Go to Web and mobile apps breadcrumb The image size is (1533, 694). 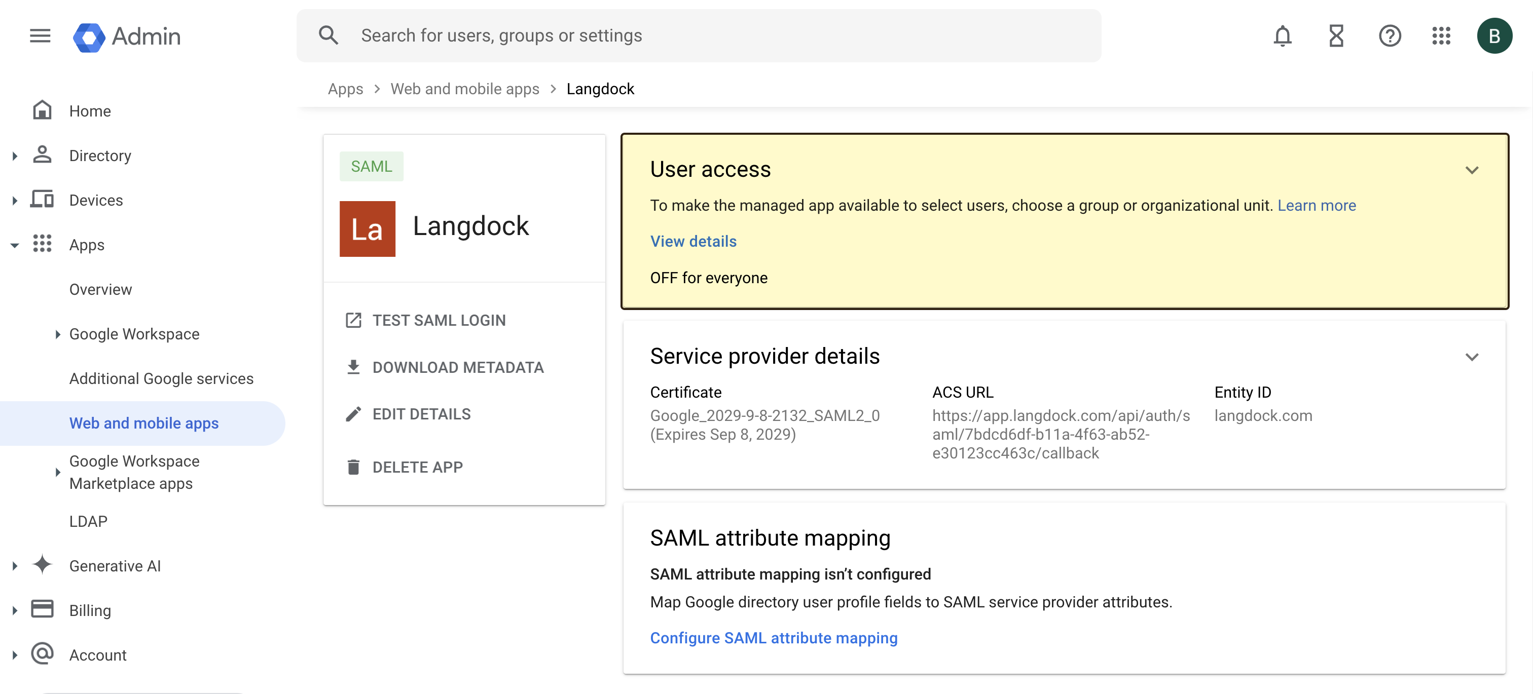click(x=465, y=89)
